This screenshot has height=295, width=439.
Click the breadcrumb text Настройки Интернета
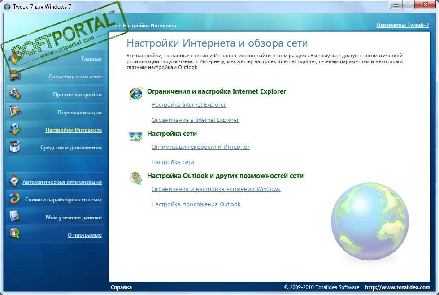pos(150,26)
